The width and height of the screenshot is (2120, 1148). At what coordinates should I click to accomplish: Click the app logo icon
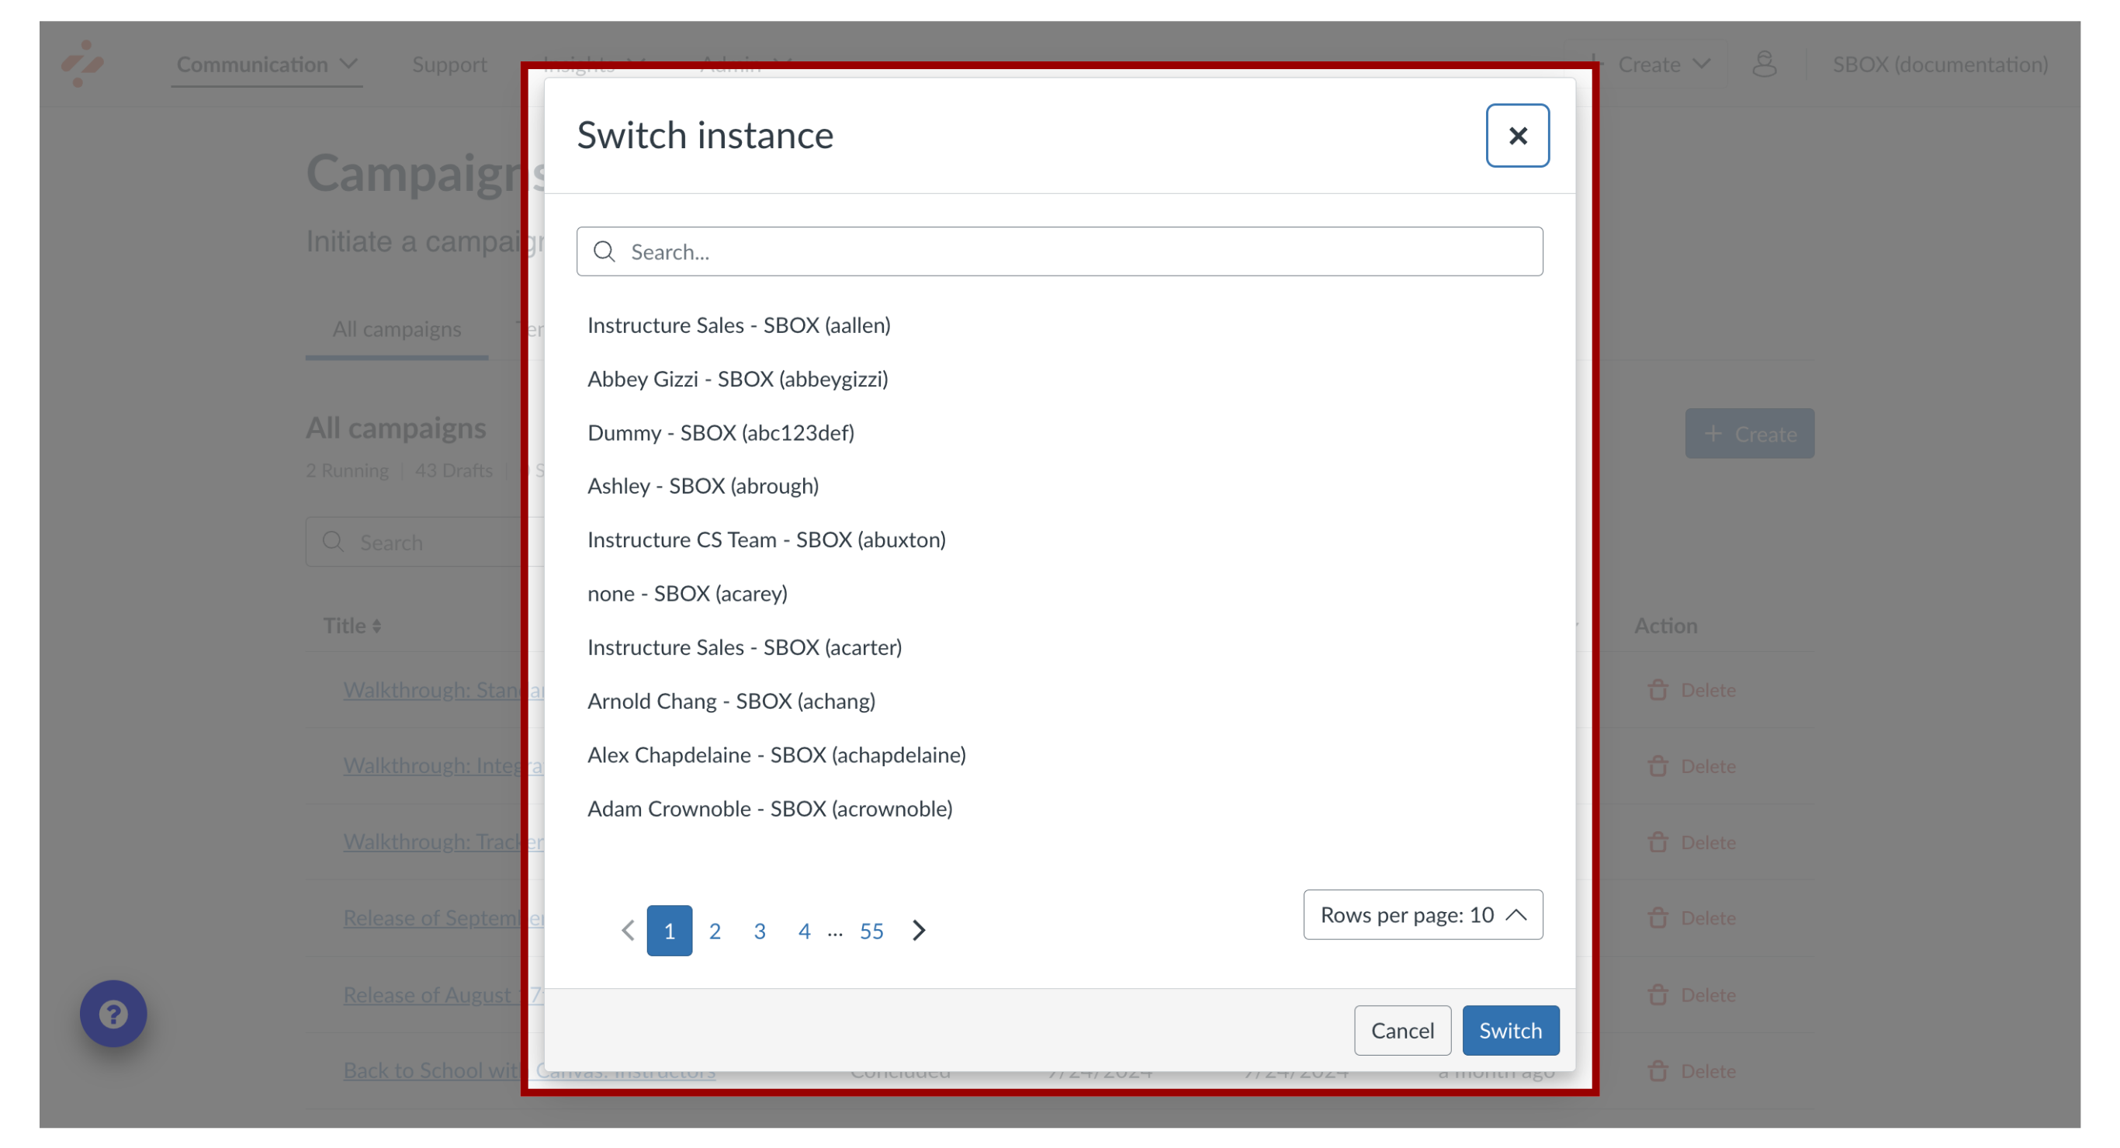82,63
